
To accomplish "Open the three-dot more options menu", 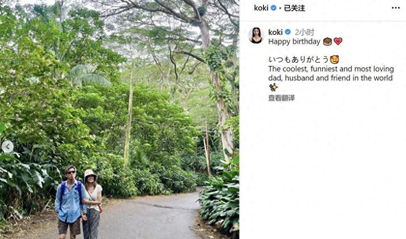I will coord(395,8).
